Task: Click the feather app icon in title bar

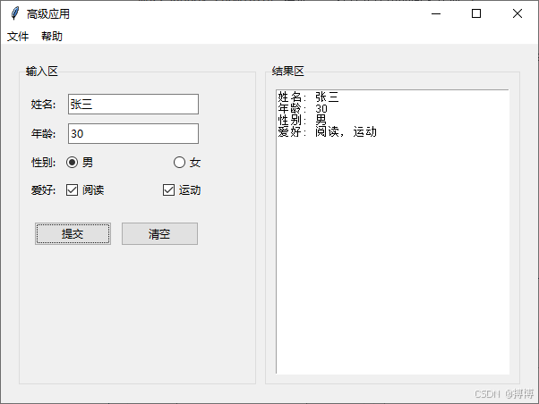Action: point(14,13)
